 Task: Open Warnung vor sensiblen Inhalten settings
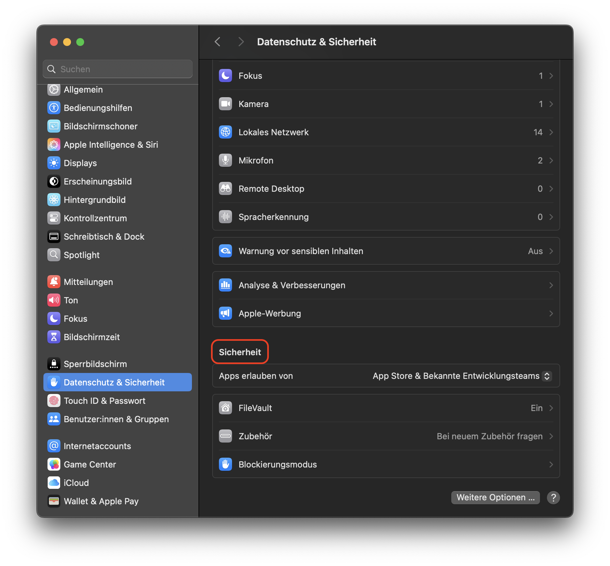[x=385, y=251]
